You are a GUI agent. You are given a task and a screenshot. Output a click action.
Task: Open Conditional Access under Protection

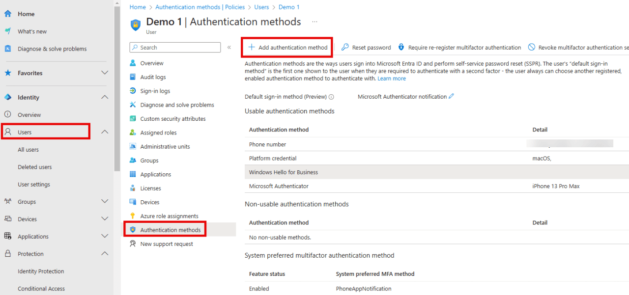pos(41,289)
